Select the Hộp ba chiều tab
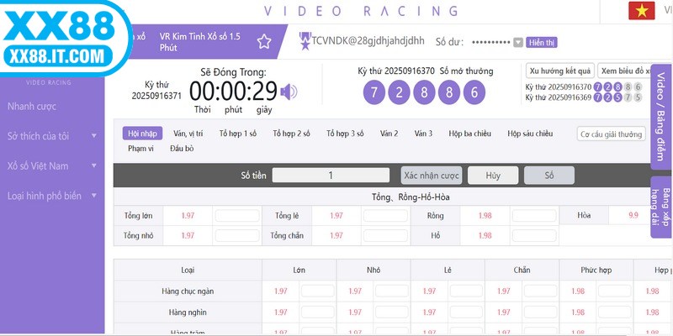The image size is (673, 336). [x=470, y=134]
